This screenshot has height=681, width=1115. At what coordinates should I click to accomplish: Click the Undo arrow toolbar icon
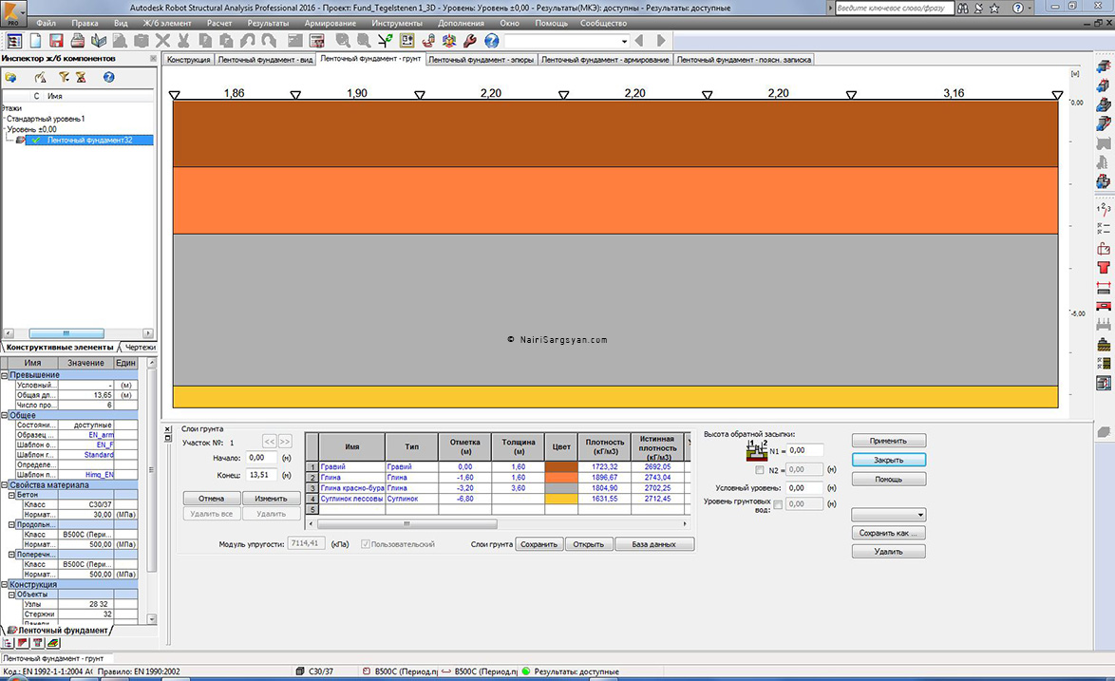[x=248, y=41]
